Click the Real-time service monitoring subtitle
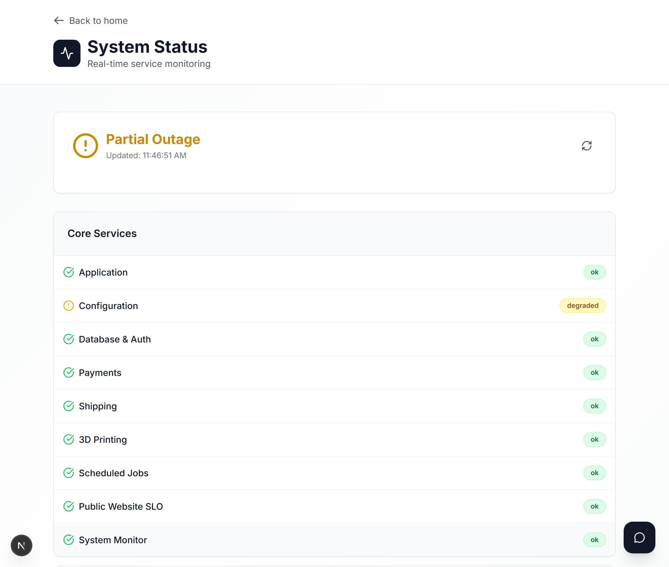Screen dimensions: 669x567 point(149,64)
